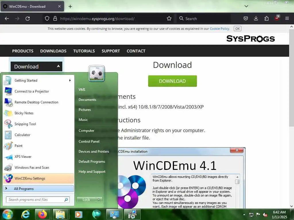
Task: Launch Windows Media Player from taskbar
Action: (79, 214)
